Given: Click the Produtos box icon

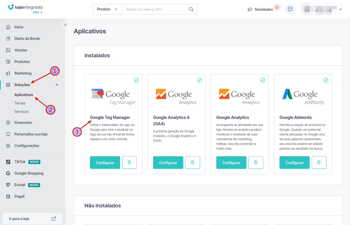Looking at the screenshot, I should click(x=8, y=62).
